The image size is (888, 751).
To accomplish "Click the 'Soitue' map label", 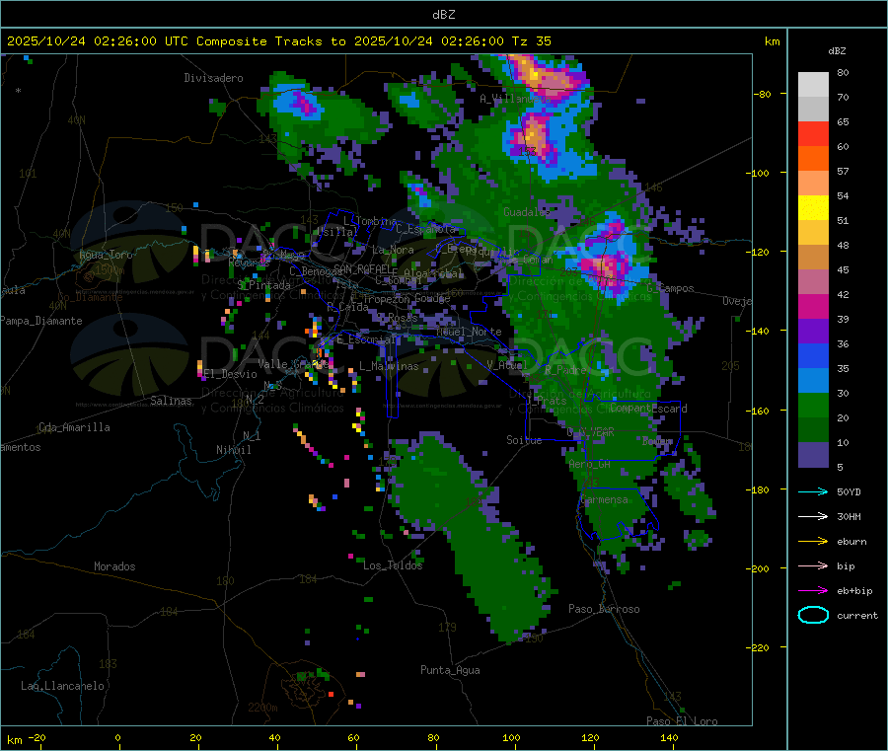I will pyautogui.click(x=524, y=440).
